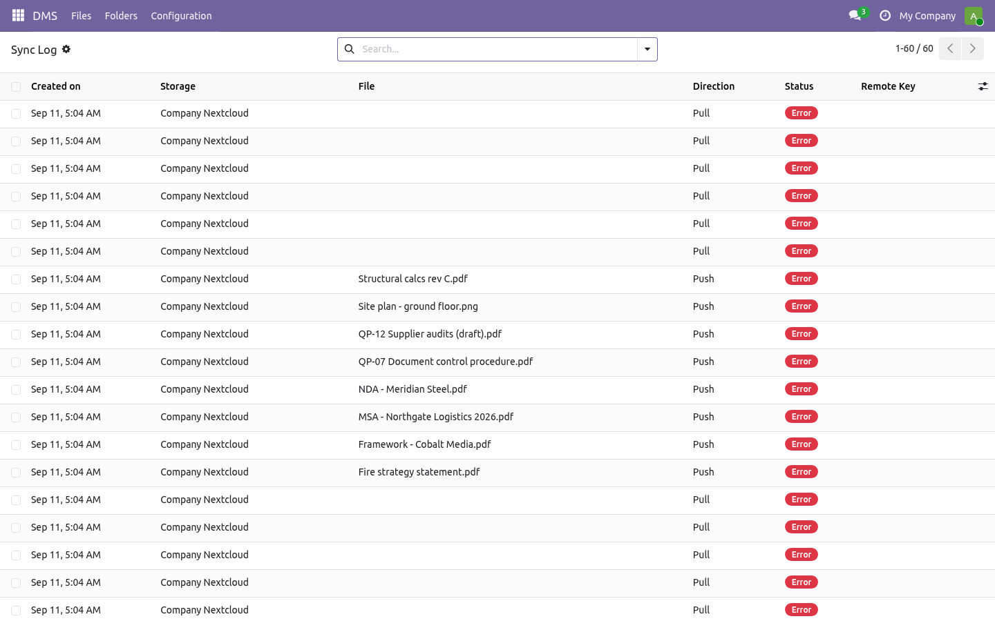Click Error badge on Cobalt Media row

802,444
